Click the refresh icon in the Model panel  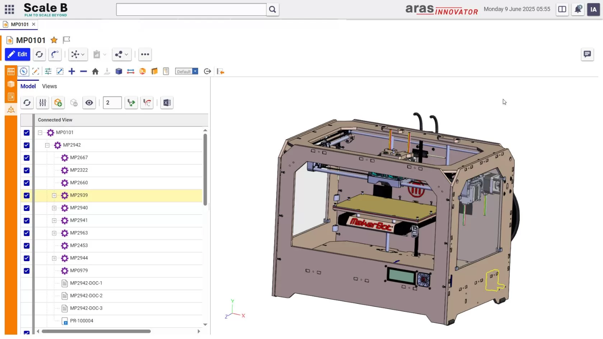tap(27, 103)
